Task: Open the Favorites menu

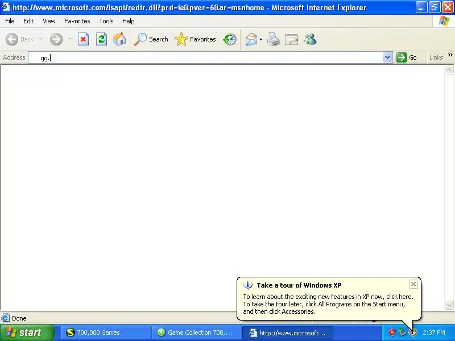Action: coord(77,21)
